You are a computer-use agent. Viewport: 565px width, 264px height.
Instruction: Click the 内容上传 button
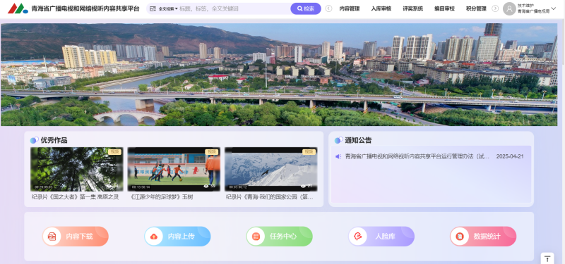pyautogui.click(x=177, y=237)
